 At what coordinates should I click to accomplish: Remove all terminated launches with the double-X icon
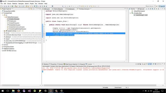(x=140, y=64)
